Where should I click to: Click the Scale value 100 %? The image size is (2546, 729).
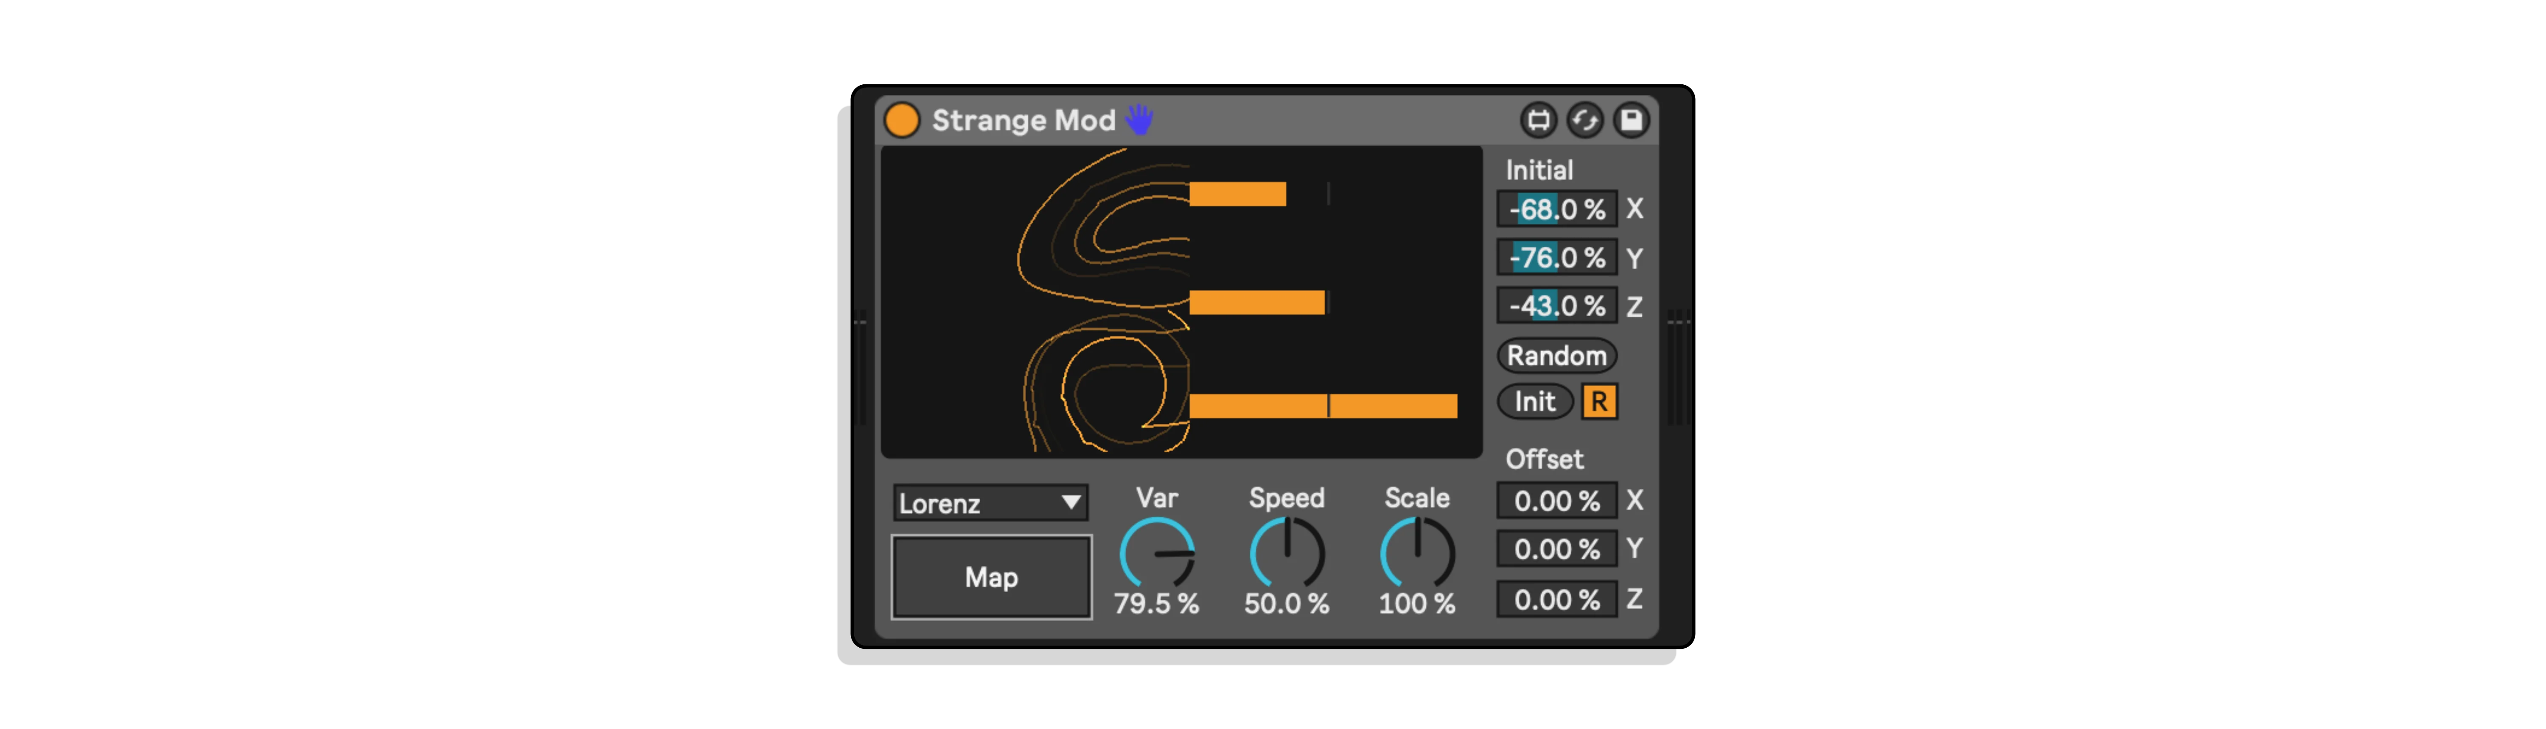click(1417, 604)
